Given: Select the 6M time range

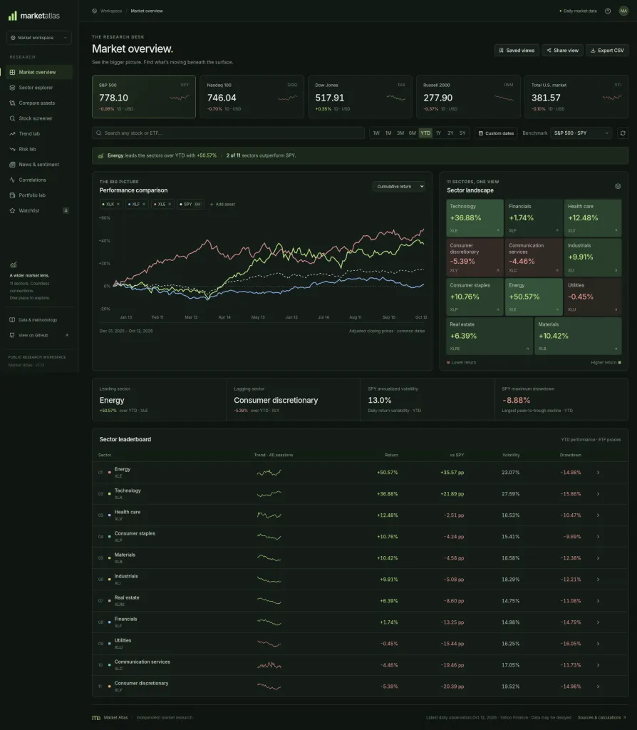Looking at the screenshot, I should coord(413,133).
